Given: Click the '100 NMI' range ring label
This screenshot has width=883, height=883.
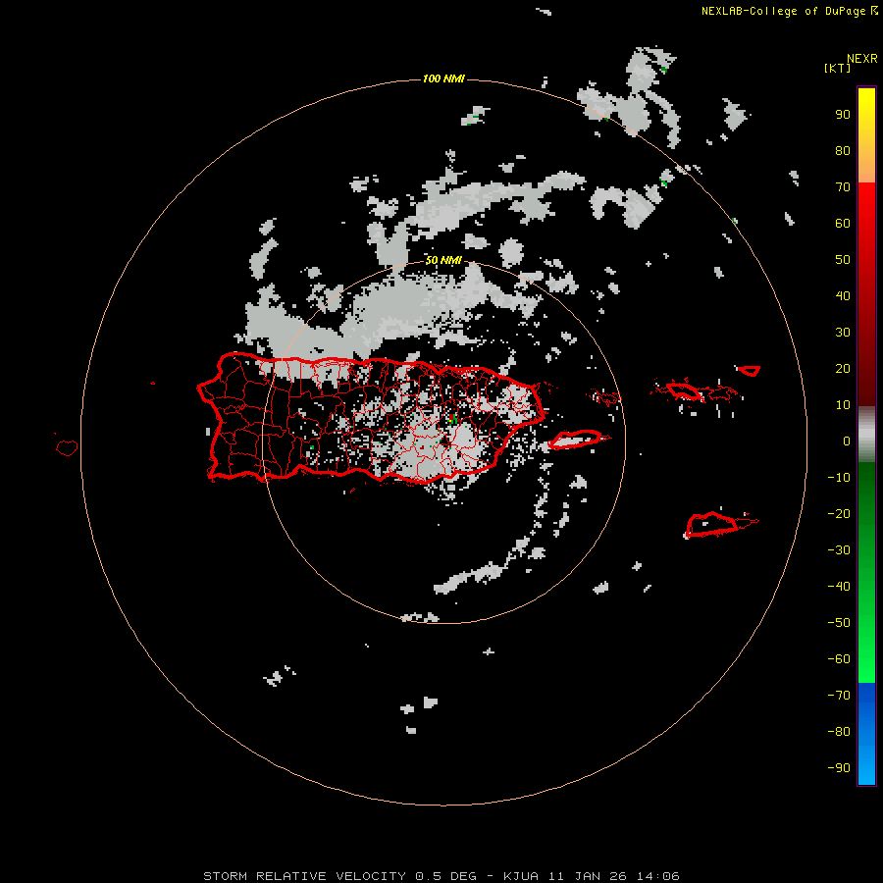Looking at the screenshot, I should pyautogui.click(x=443, y=78).
